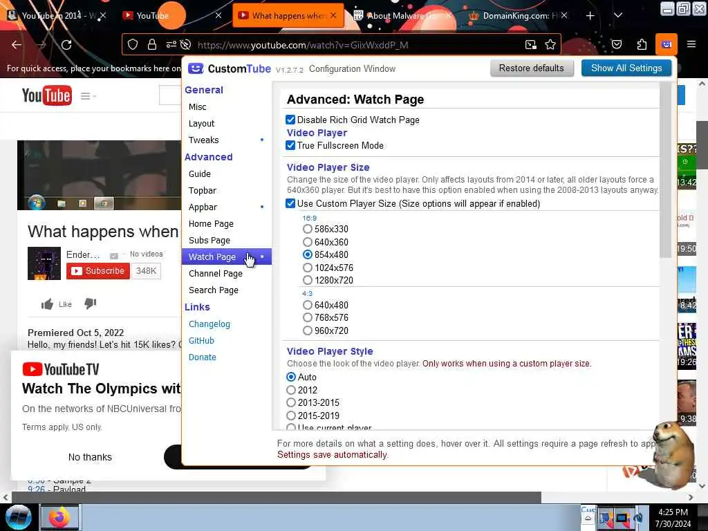This screenshot has width=708, height=531.
Task: Click the Show All Settings button
Action: (626, 68)
